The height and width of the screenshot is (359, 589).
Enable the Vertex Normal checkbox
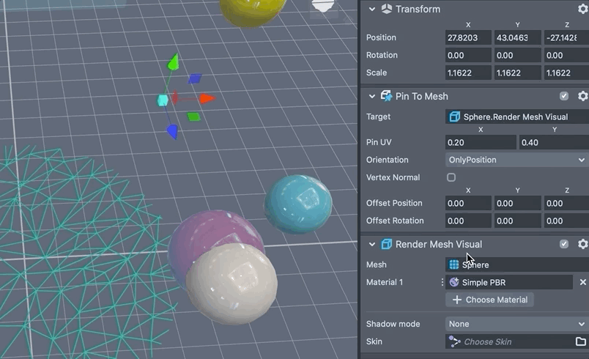pyautogui.click(x=451, y=177)
